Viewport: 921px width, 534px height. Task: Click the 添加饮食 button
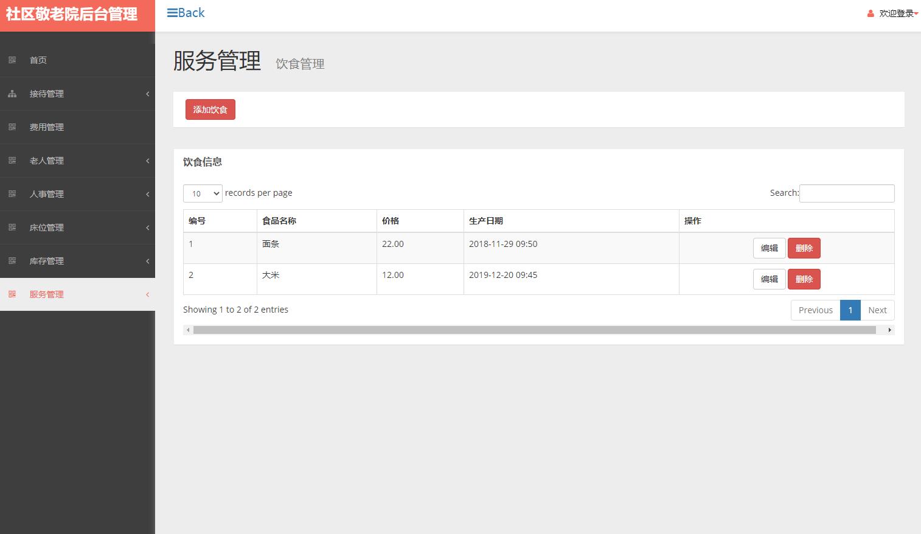[210, 109]
